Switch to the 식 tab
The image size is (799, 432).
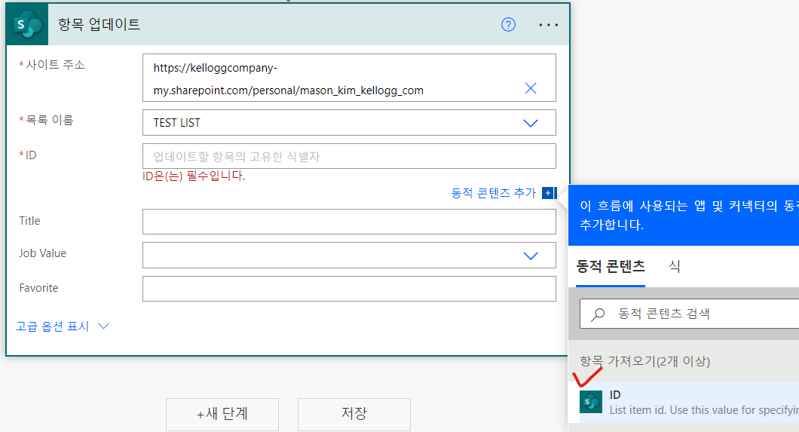[x=675, y=266]
